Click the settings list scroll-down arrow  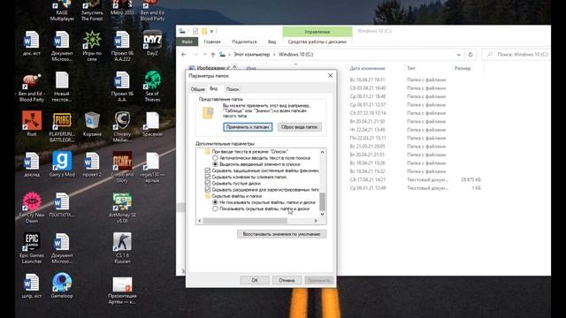(322, 214)
